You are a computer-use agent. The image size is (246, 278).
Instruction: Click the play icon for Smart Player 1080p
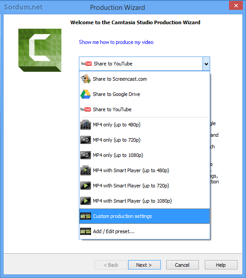tap(86, 201)
